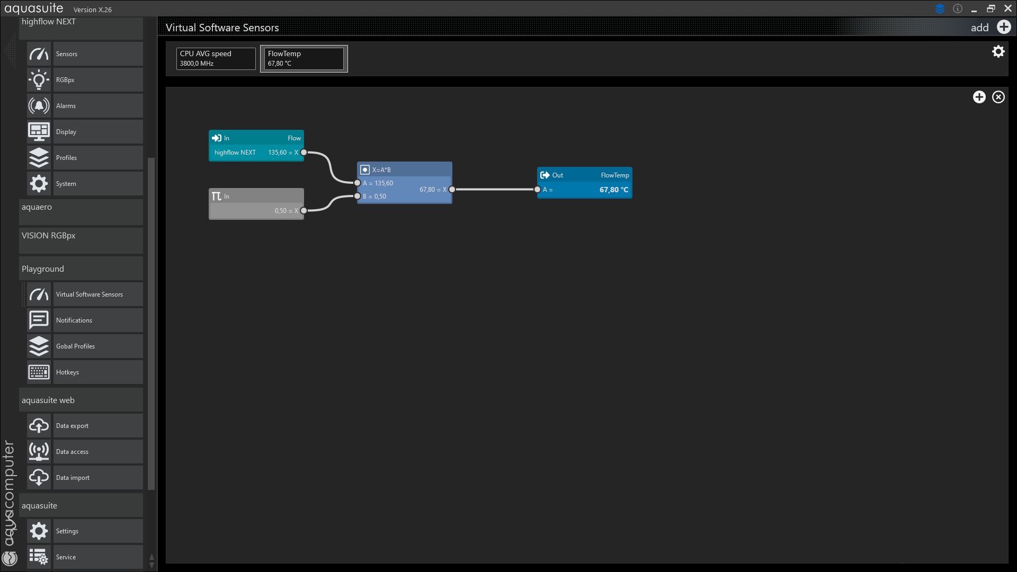Viewport: 1017px width, 572px height.
Task: Collapse the Playground section
Action: tap(81, 269)
